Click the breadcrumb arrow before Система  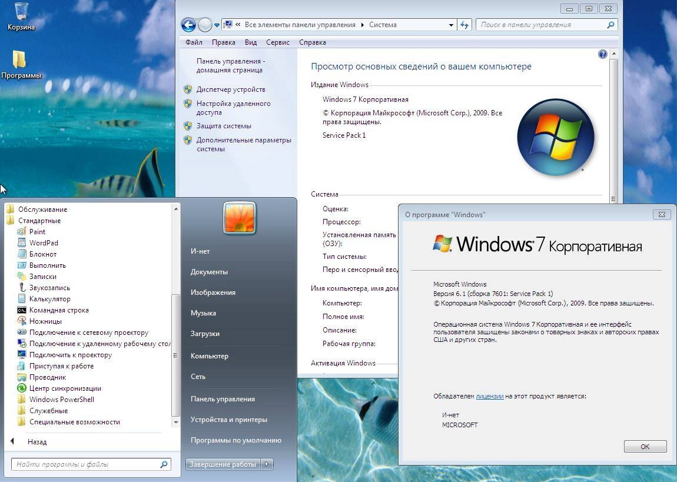coord(362,25)
